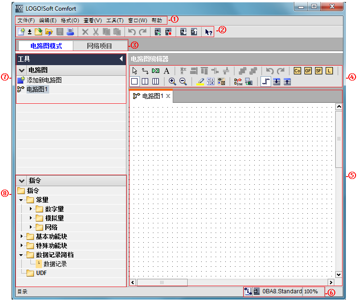Click 0BA8.Standard in status bar
This screenshot has height=302, width=357.
coord(282,291)
